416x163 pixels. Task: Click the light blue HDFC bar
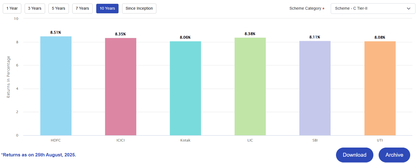[56, 86]
